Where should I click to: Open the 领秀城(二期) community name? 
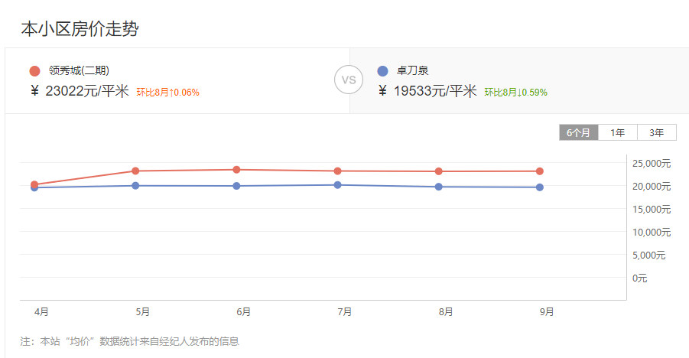pyautogui.click(x=79, y=70)
